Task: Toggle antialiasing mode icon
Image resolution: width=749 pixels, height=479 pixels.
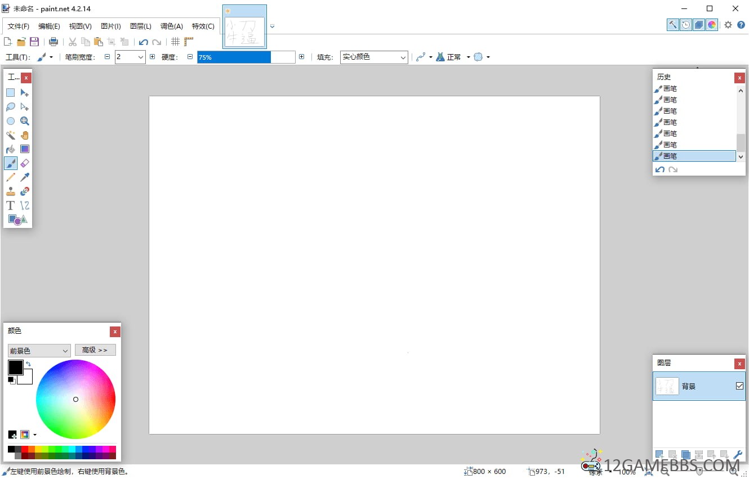Action: point(420,57)
